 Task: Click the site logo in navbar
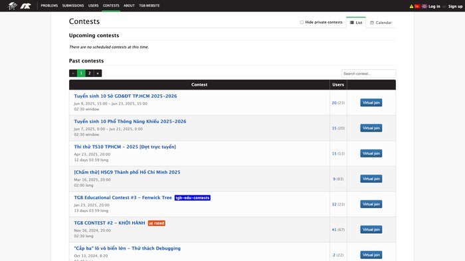[x=13, y=5]
